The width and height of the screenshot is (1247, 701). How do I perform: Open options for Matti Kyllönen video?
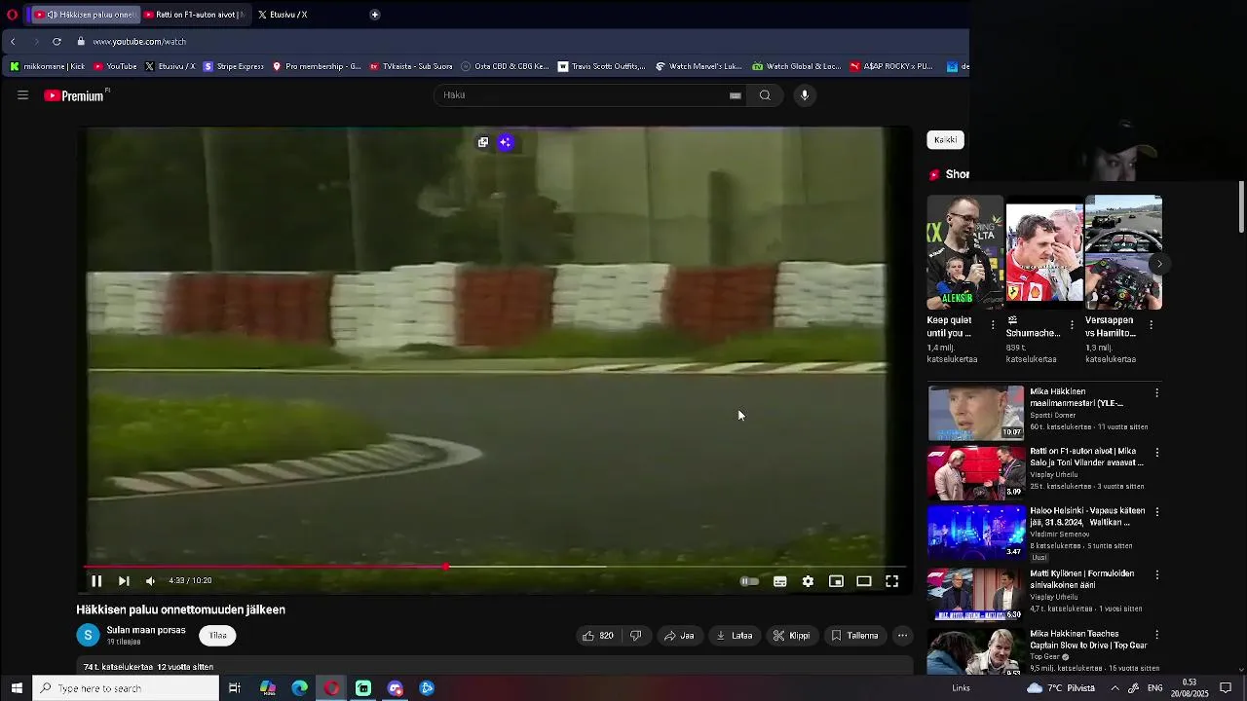coord(1157,574)
